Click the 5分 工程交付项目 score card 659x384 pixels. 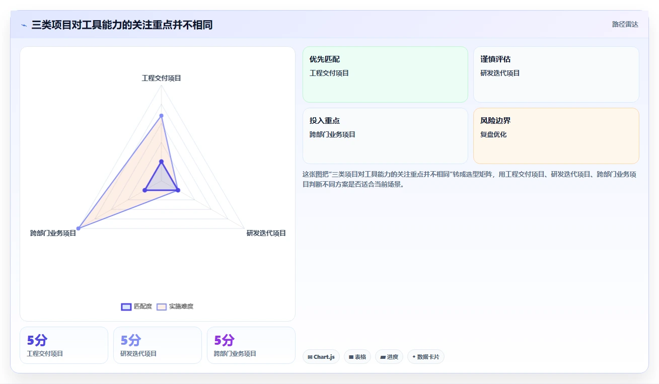click(x=64, y=345)
